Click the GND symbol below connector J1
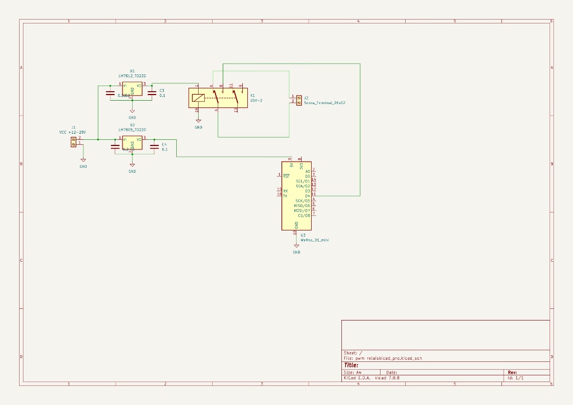This screenshot has height=405, width=573. [x=83, y=161]
